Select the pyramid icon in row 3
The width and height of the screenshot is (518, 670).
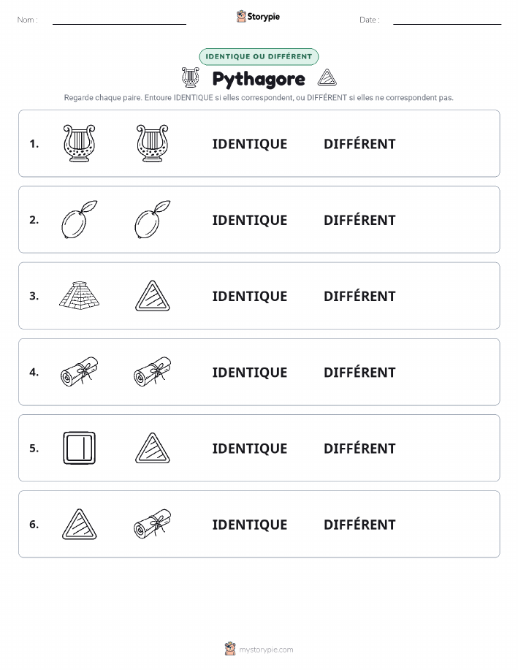79,295
